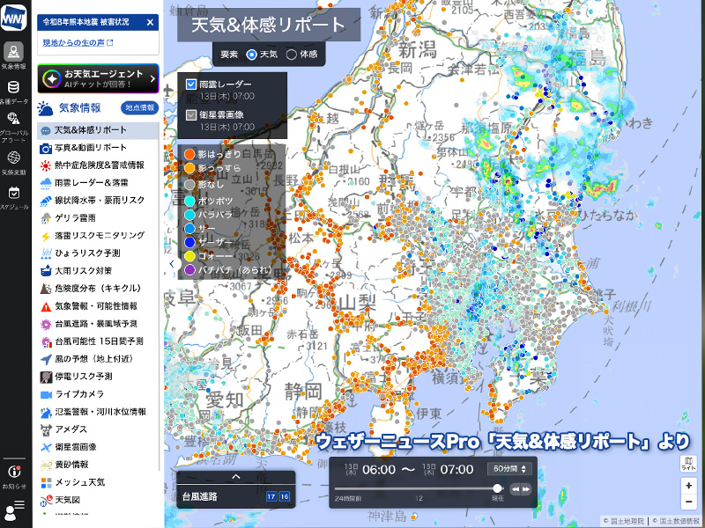Select the 体感 radio button
This screenshot has height=528, width=705.
[292, 55]
